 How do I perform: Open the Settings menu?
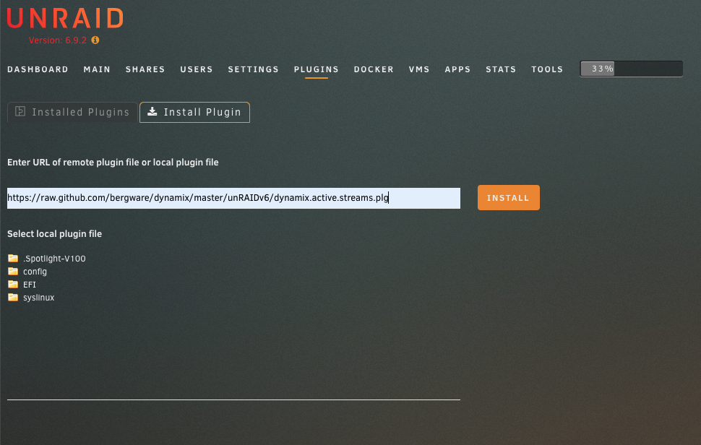tap(254, 69)
